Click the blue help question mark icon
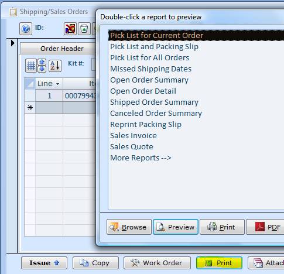284x274 pixels. 26,29
